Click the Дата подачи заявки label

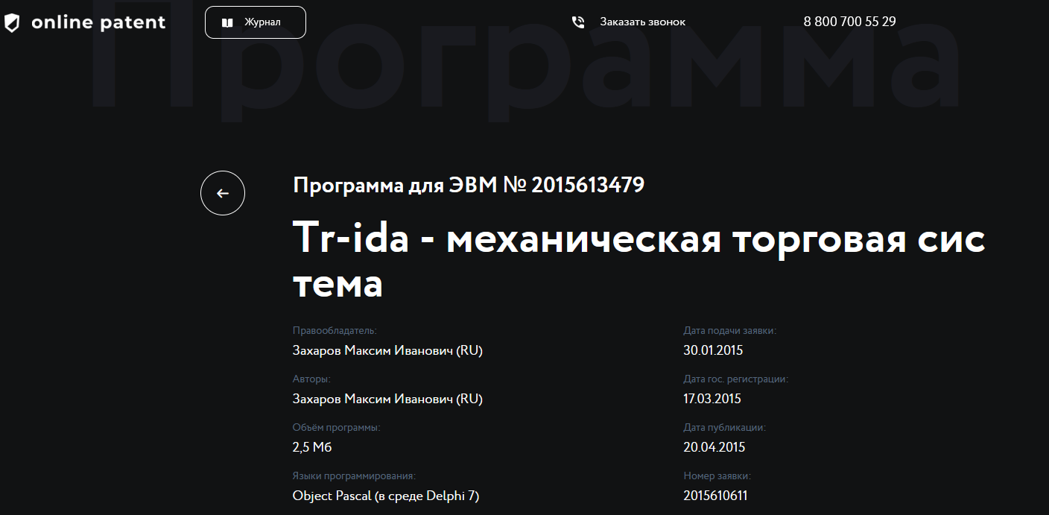coord(730,330)
